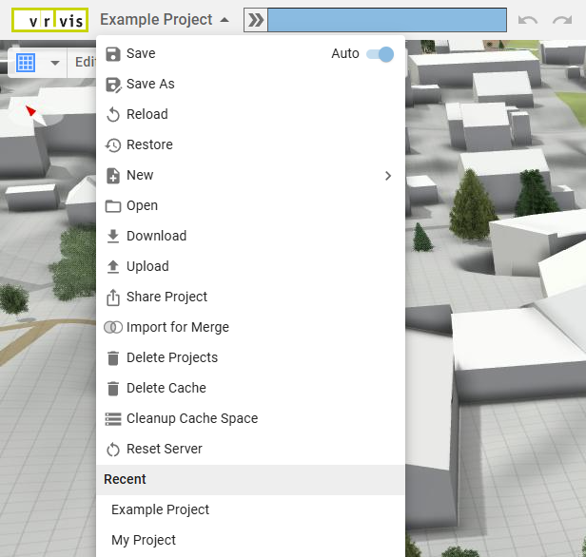Click the undo arrow in top bar
Image resolution: width=586 pixels, height=557 pixels.
(x=528, y=20)
